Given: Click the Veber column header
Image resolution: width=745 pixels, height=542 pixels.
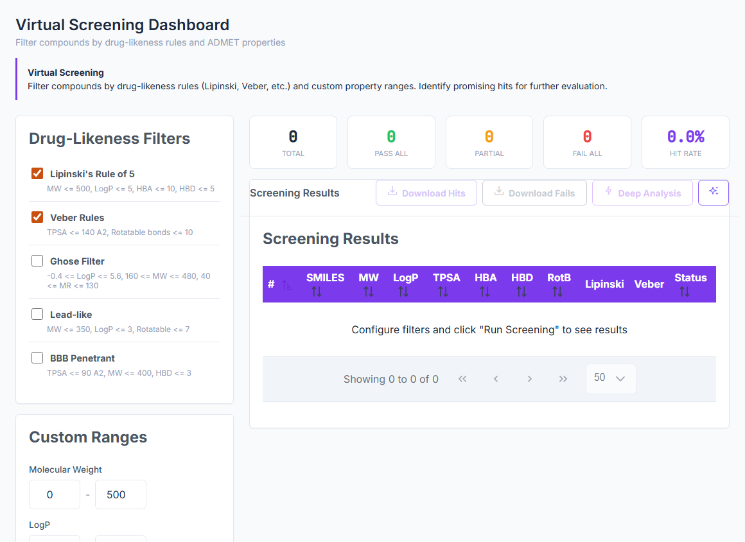Looking at the screenshot, I should 649,284.
